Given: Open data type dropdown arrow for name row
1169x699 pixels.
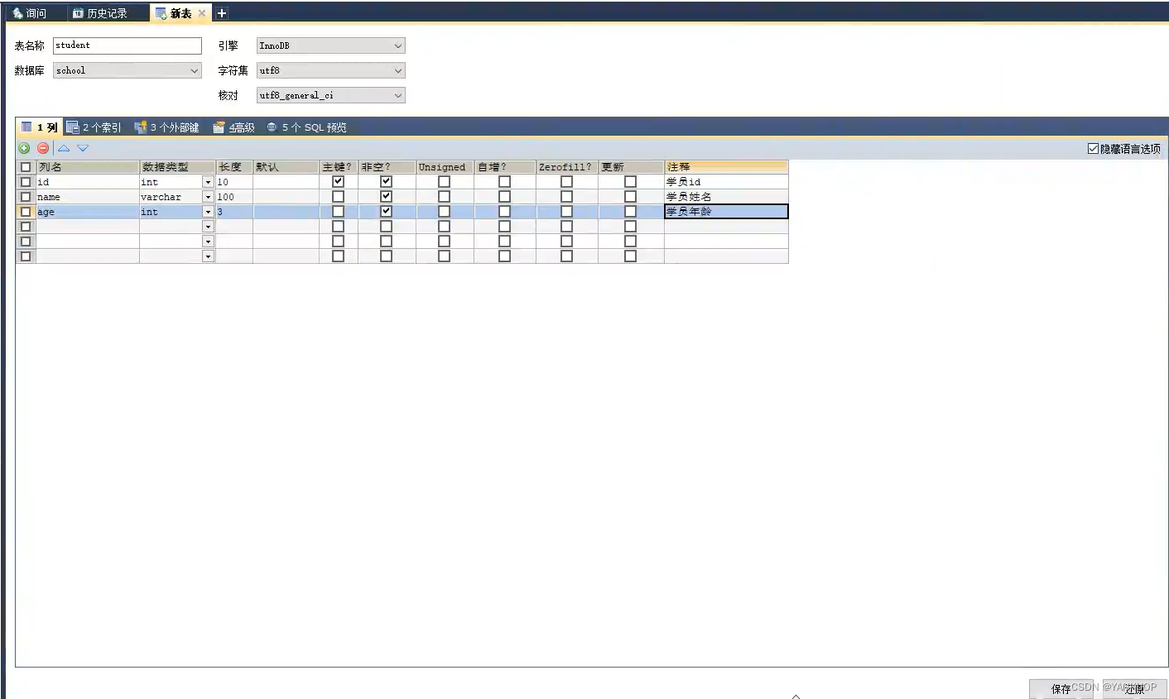Looking at the screenshot, I should 208,197.
